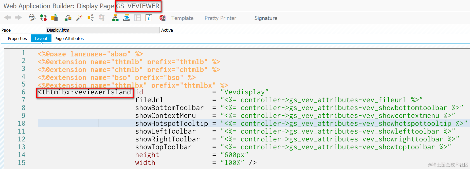Click the Where-Used List icon
The image size is (470, 169).
(x=91, y=18)
